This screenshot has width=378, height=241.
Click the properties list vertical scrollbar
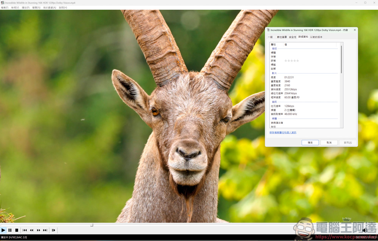click(341, 59)
